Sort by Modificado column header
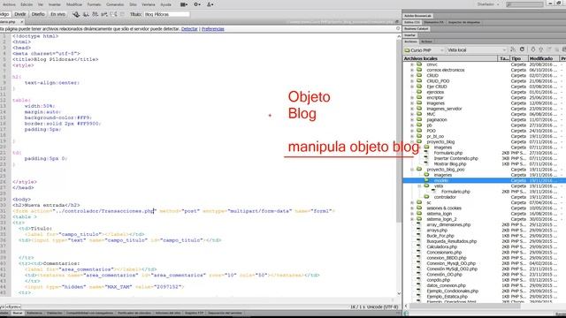The height and width of the screenshot is (318, 566). coord(543,58)
